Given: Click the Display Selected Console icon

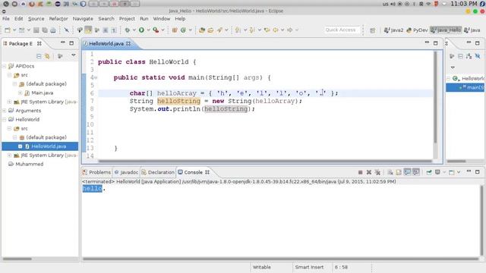Looking at the screenshot, I should pos(437,172).
